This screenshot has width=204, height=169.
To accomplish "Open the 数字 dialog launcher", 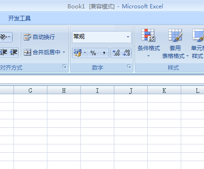I will (129, 66).
